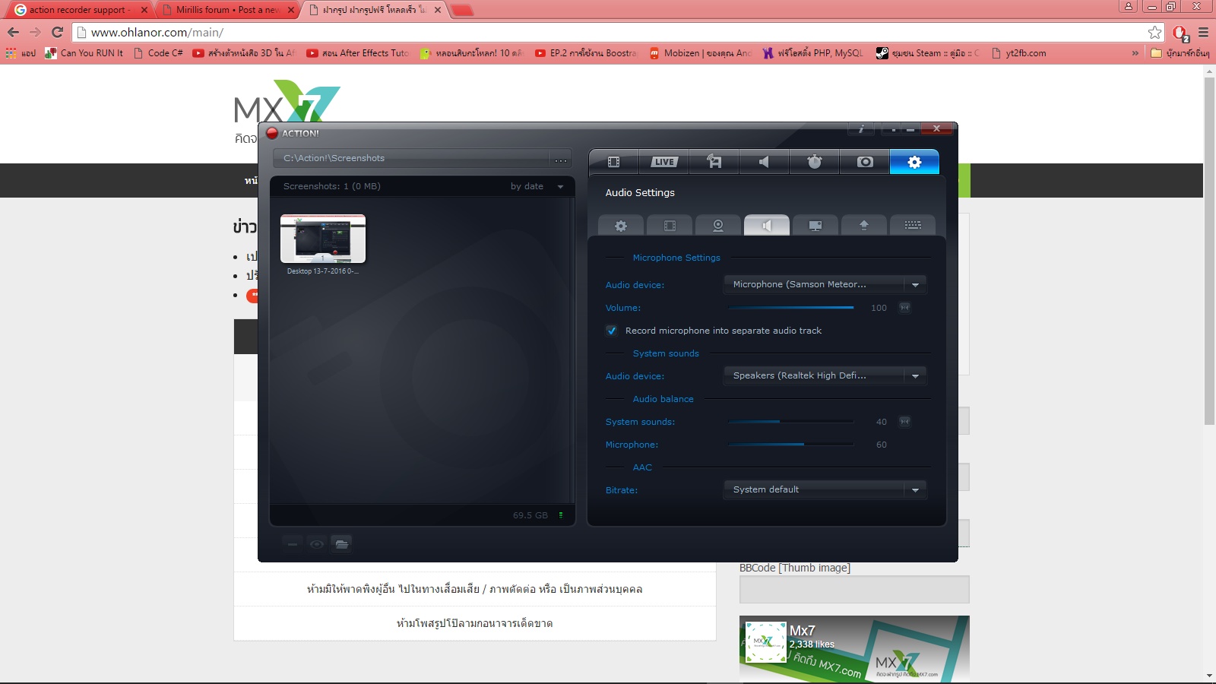This screenshot has height=684, width=1216.
Task: Click the red Action! record logo
Action: (x=272, y=133)
